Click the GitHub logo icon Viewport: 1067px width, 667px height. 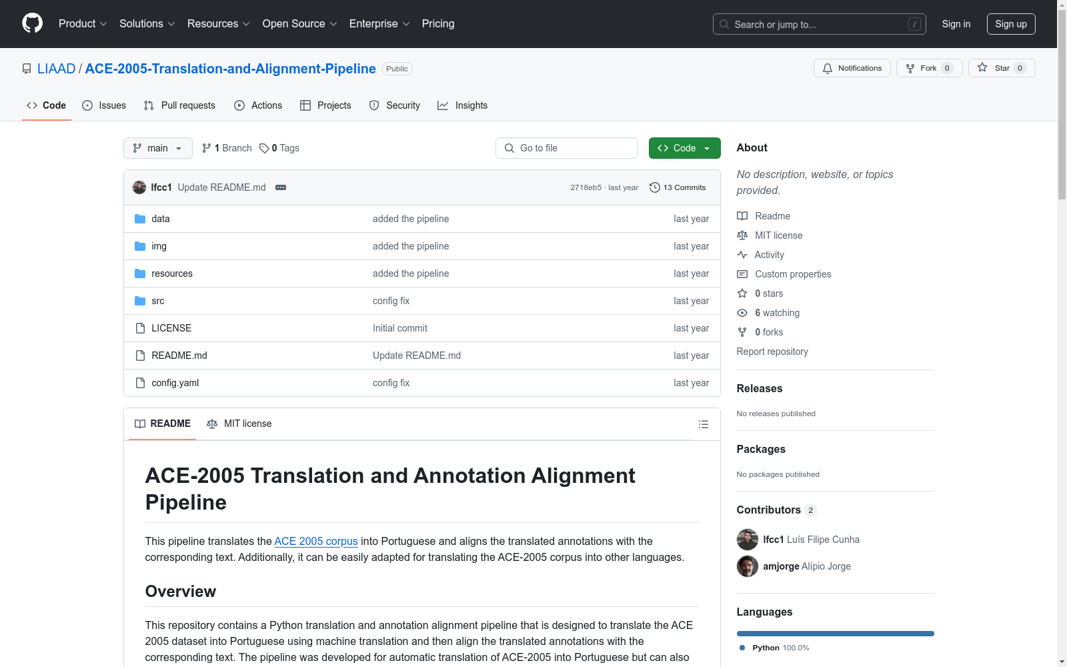pos(32,23)
